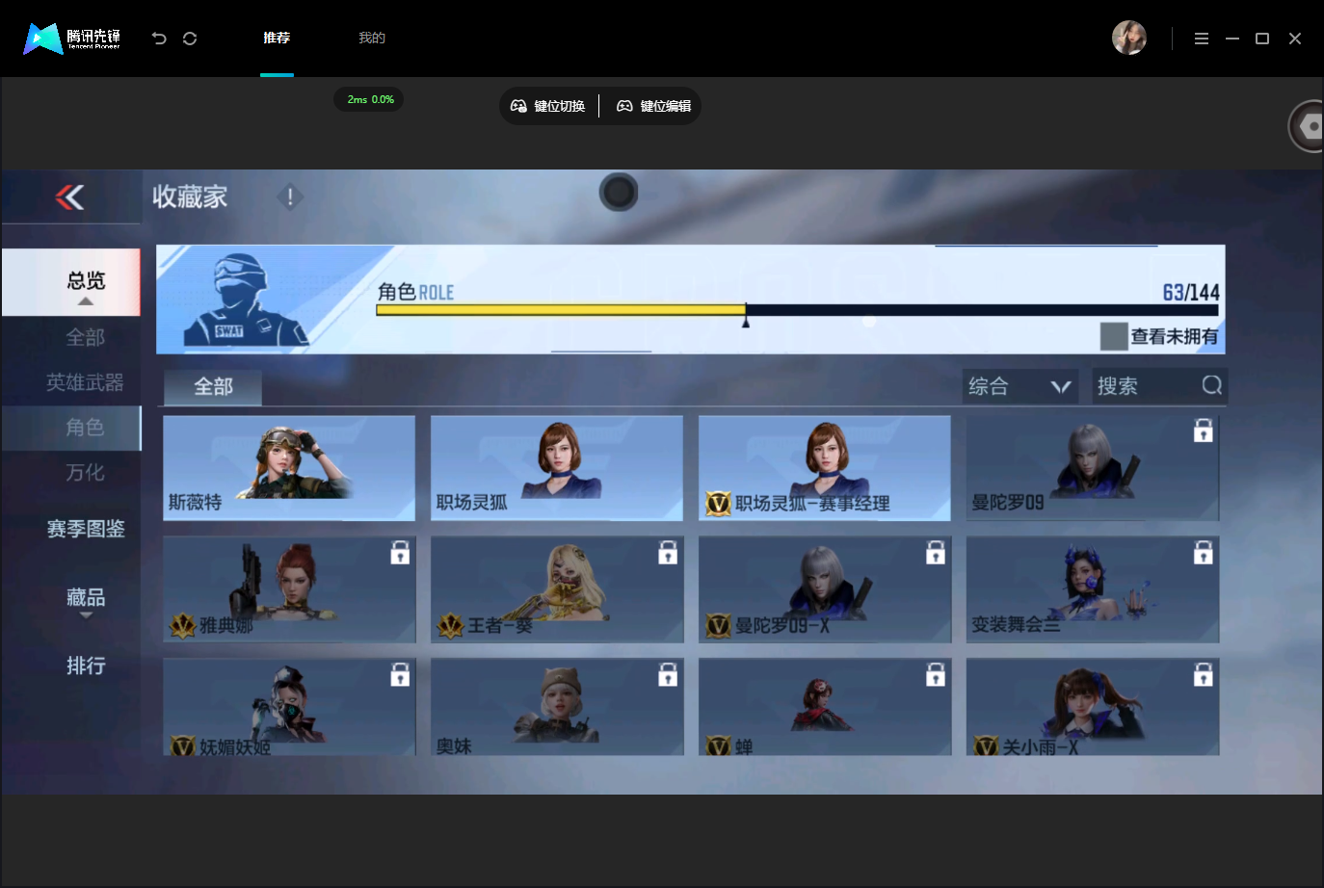The image size is (1324, 888).
Task: Switch to the 推荐 tab
Action: [x=277, y=38]
